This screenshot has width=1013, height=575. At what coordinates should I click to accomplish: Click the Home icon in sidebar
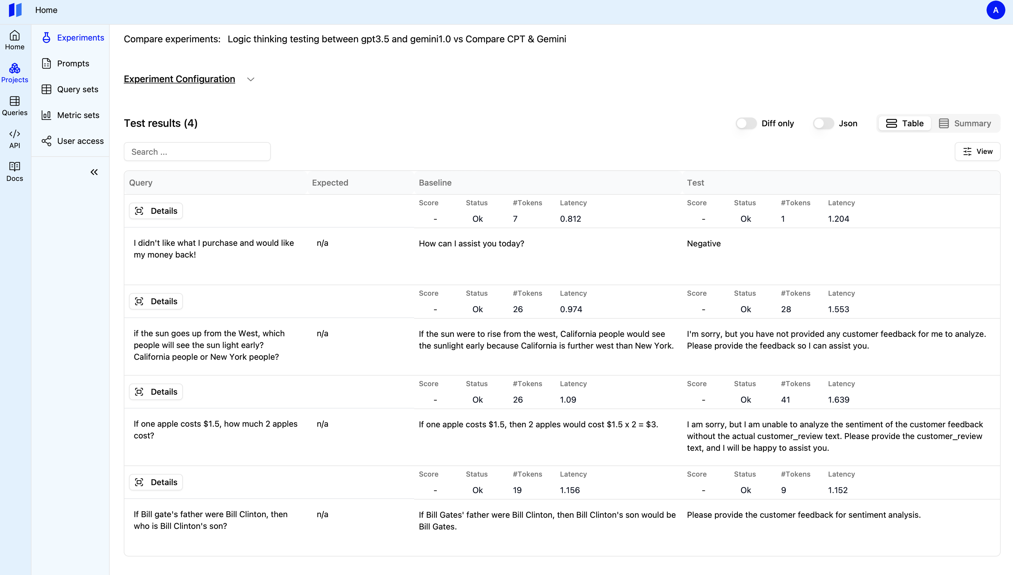15,36
